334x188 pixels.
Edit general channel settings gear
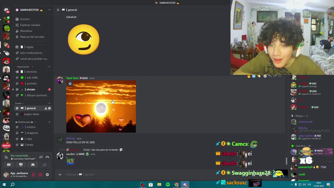[x=49, y=108]
